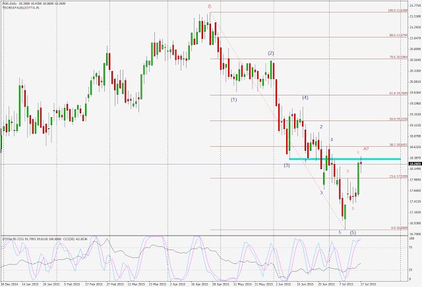Click the red down arrow marker at chart top
422x287 pixels.
point(210,7)
